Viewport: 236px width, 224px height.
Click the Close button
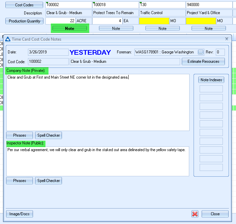[215, 214]
